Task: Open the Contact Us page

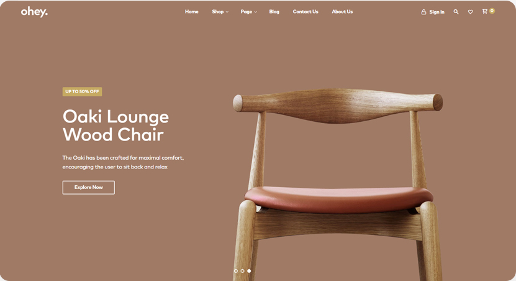Action: 306,12
